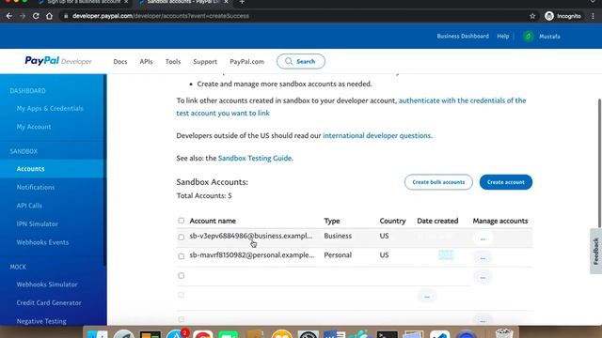The width and height of the screenshot is (602, 338).
Task: Open Notifications in the sidebar
Action: [36, 188]
